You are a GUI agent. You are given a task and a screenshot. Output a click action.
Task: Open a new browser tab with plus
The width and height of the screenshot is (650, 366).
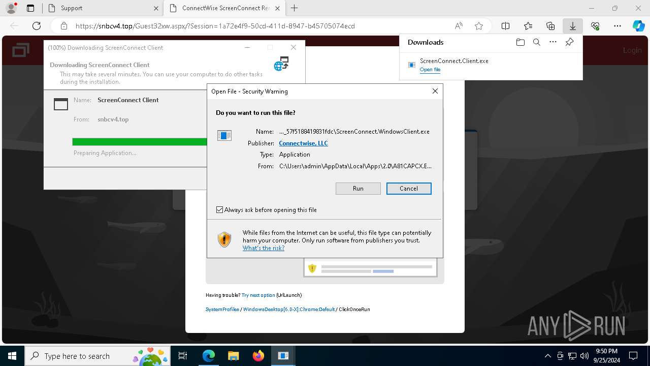294,8
